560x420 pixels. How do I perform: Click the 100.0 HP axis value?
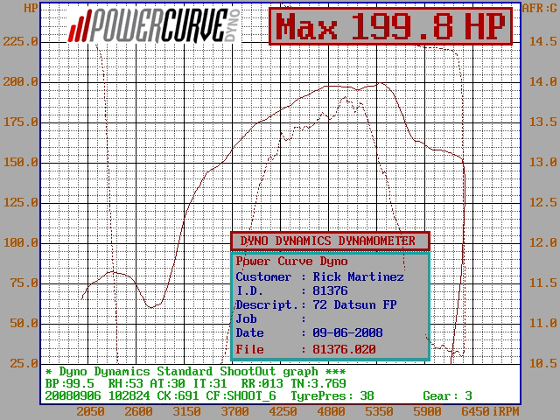click(x=21, y=243)
